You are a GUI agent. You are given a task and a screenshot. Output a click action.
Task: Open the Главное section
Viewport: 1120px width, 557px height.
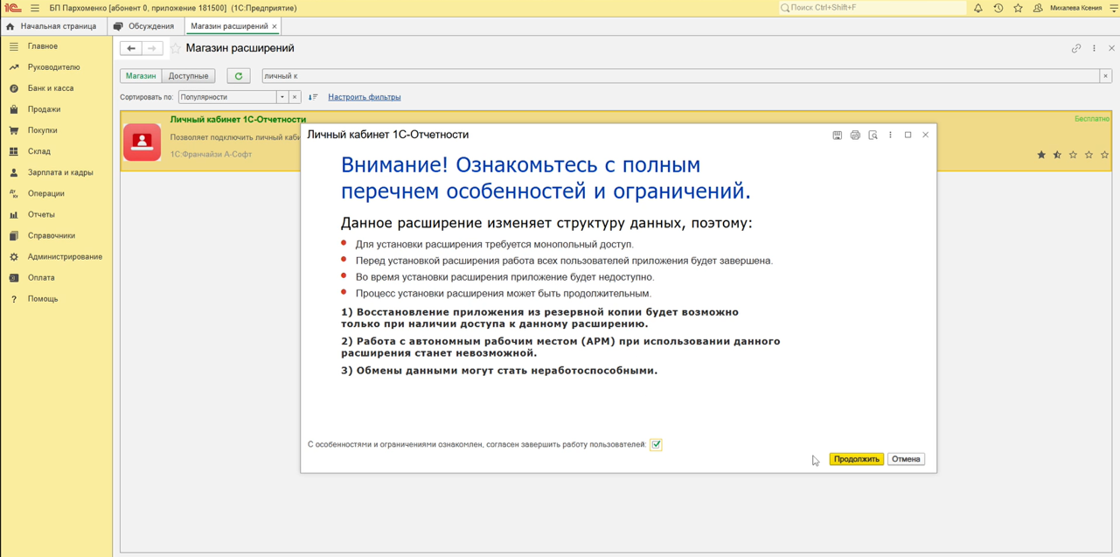click(56, 46)
